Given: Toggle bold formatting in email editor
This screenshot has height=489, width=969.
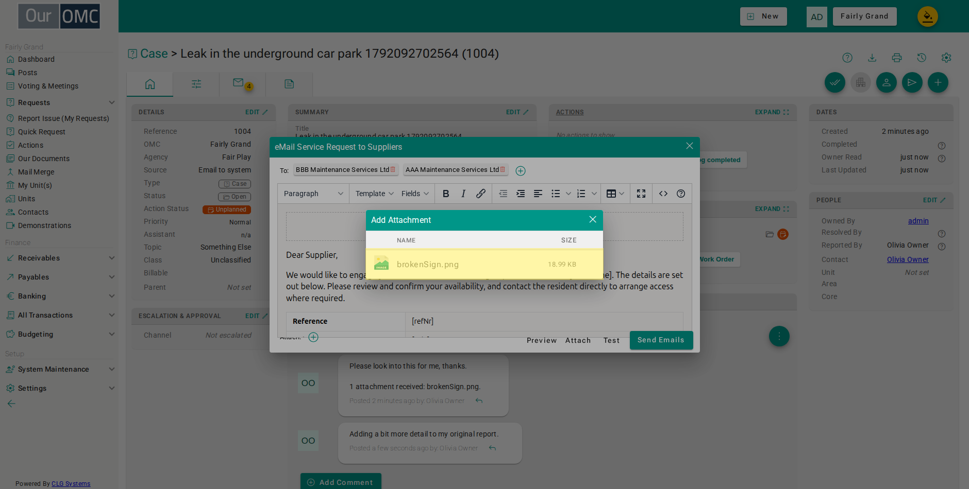Looking at the screenshot, I should [446, 194].
